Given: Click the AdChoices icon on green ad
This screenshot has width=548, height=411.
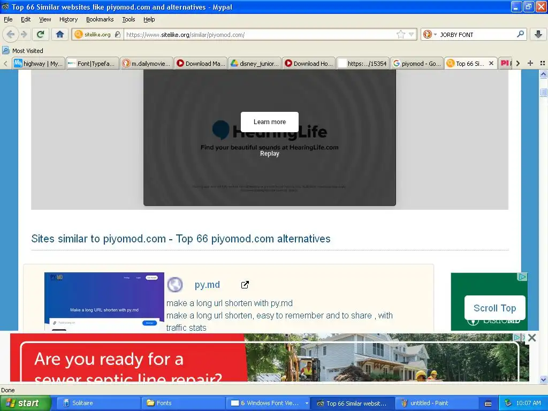Looking at the screenshot, I should tap(522, 277).
